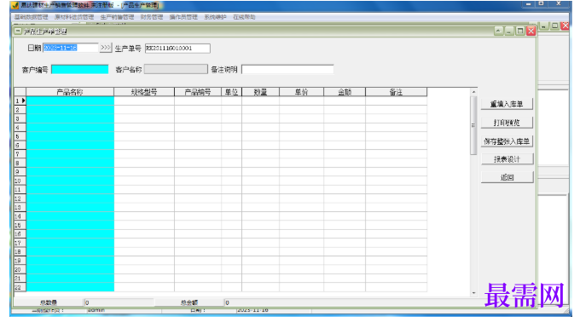Click the inner window restore icon
The width and height of the screenshot is (580, 322).
point(520,31)
